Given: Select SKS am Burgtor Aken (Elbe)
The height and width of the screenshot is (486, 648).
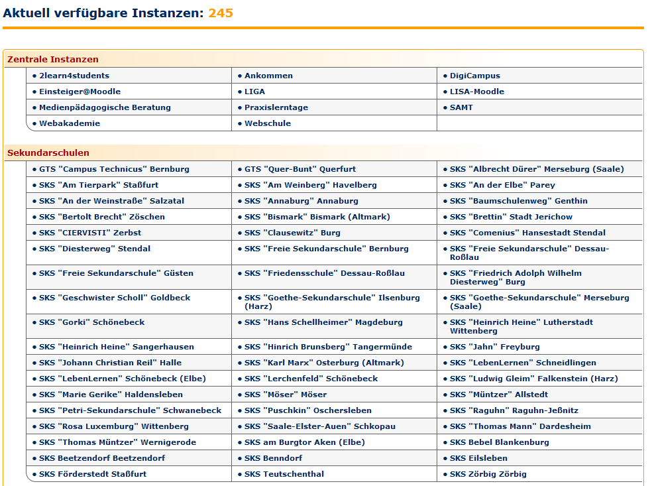Looking at the screenshot, I should (305, 442).
